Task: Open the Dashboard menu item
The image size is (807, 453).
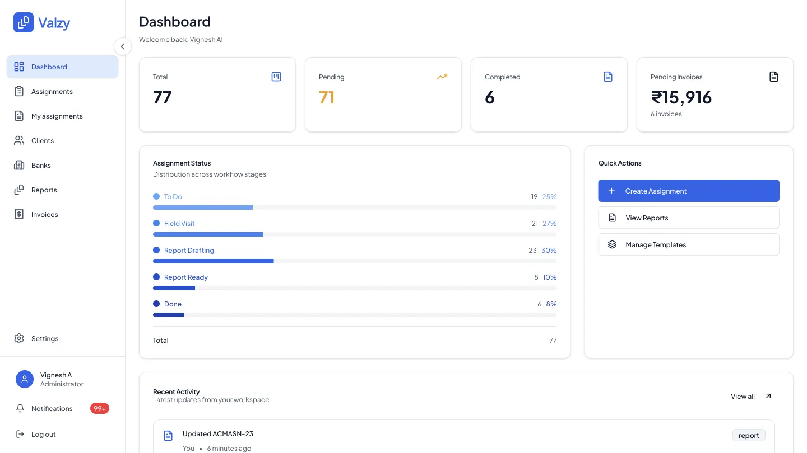Action: coord(63,67)
